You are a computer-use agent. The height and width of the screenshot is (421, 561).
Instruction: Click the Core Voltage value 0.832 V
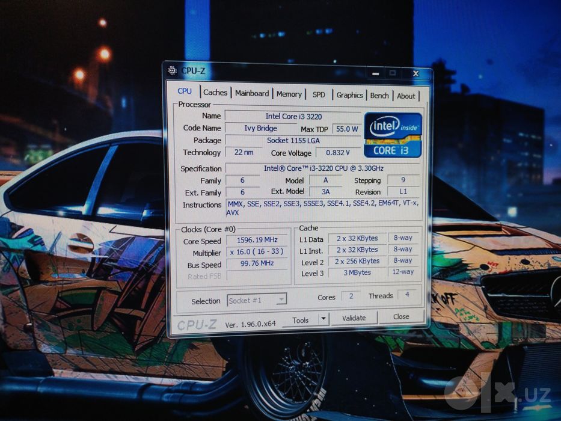pos(337,153)
